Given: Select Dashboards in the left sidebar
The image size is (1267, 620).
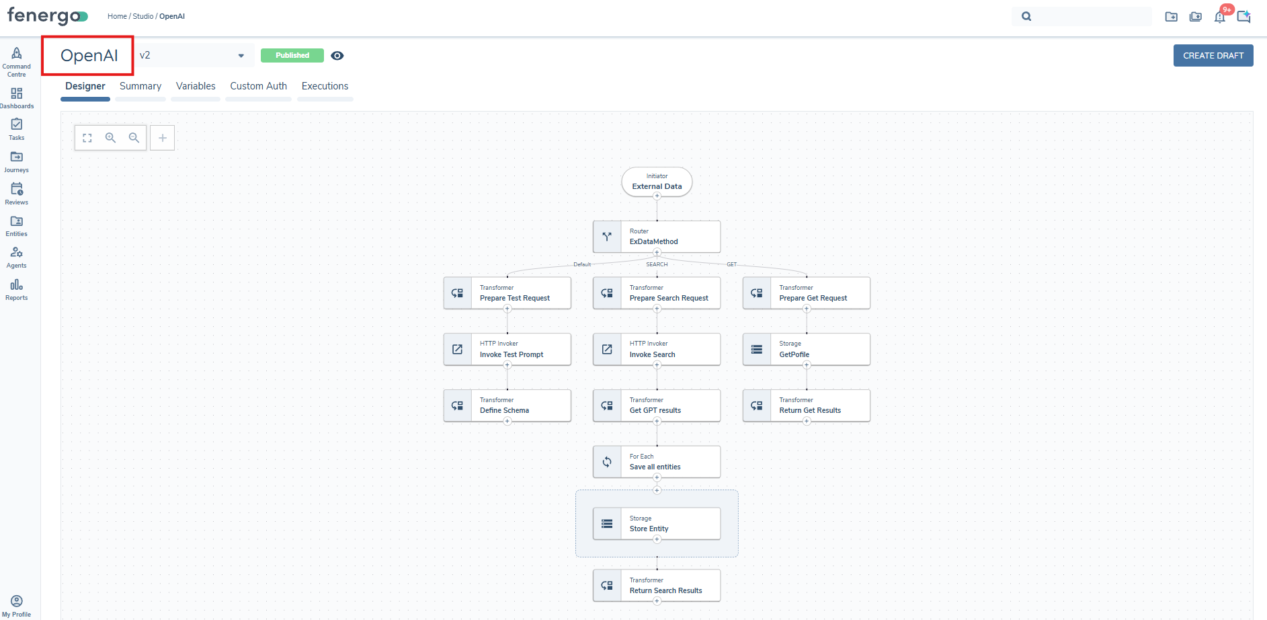Looking at the screenshot, I should pyautogui.click(x=16, y=95).
